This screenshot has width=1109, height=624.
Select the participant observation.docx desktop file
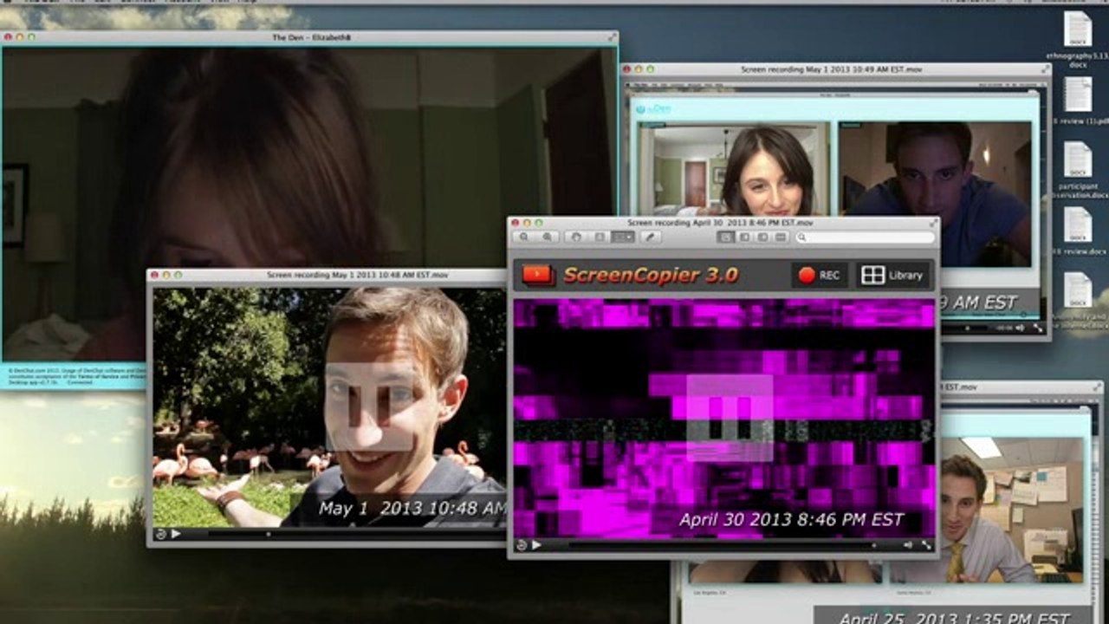(1077, 171)
